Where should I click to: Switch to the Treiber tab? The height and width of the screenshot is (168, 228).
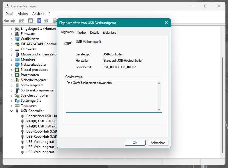point(82,33)
